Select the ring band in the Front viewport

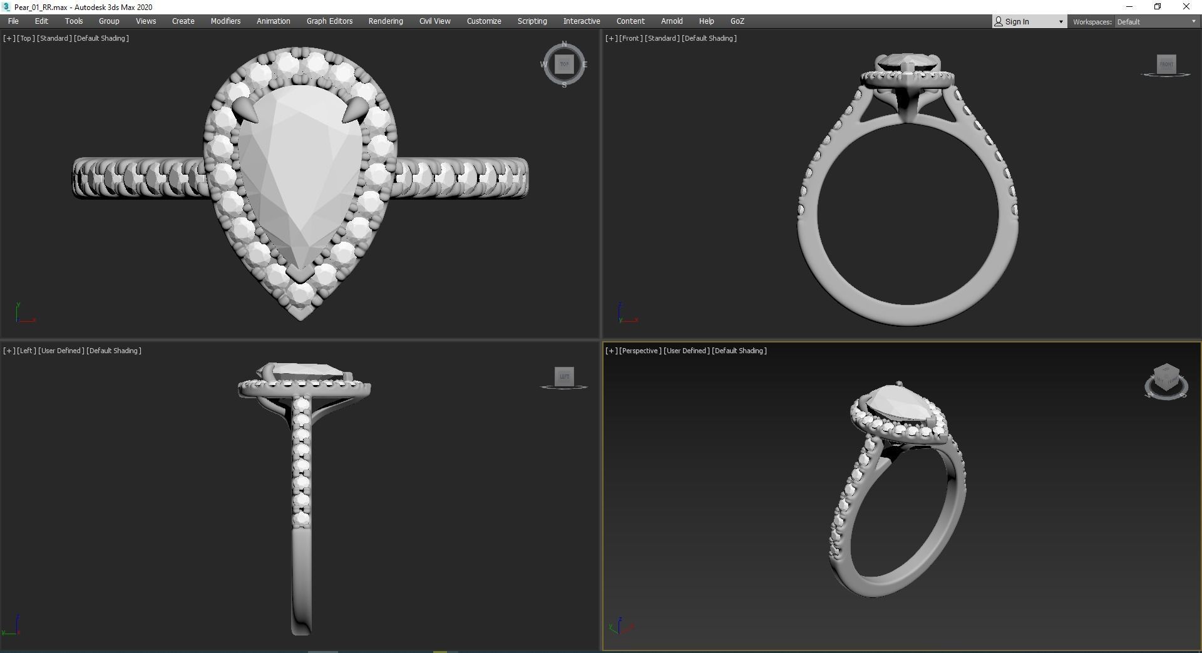(908, 316)
